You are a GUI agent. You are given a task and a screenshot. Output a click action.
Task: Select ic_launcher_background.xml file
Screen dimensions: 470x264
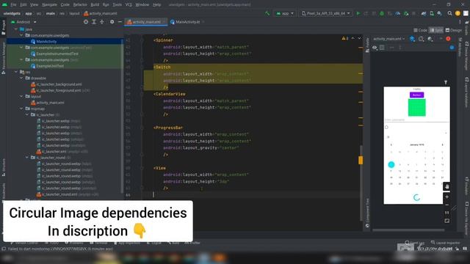pos(59,84)
